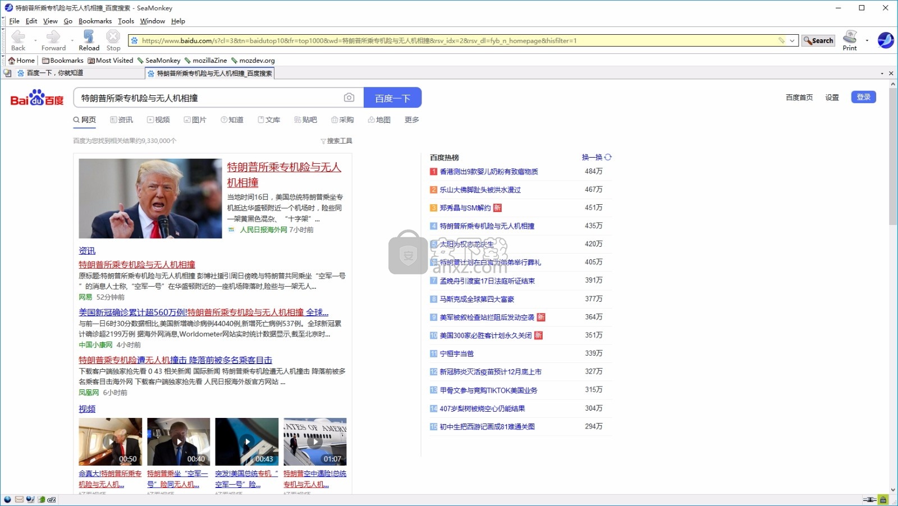
Task: Click the 百度一下 search button
Action: coord(392,98)
